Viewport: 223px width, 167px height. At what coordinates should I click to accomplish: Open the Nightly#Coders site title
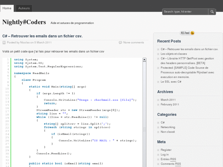pos(24,22)
